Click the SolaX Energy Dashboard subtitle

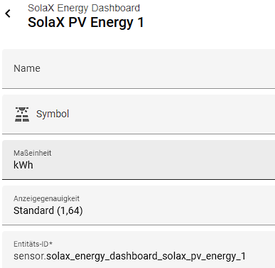point(84,8)
